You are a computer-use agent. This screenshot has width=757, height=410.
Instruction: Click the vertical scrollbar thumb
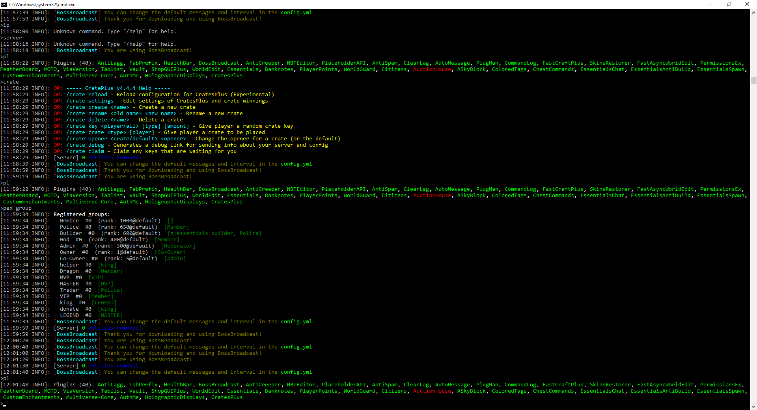[x=753, y=80]
